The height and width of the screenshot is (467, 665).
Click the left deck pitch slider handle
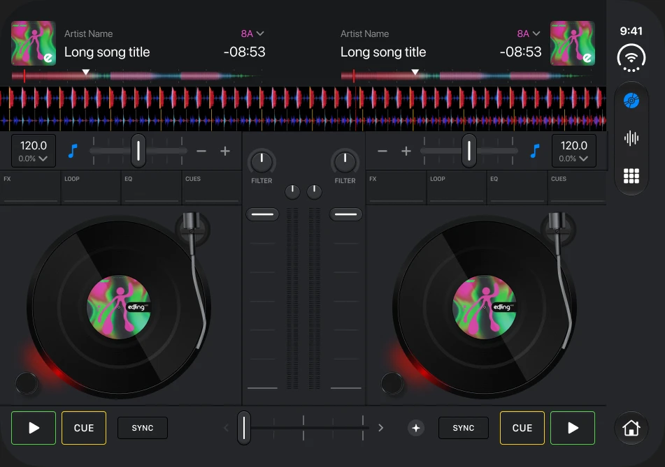pos(138,151)
